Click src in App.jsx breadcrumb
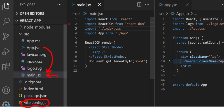This screenshot has width=224, height=108. coord(162,14)
